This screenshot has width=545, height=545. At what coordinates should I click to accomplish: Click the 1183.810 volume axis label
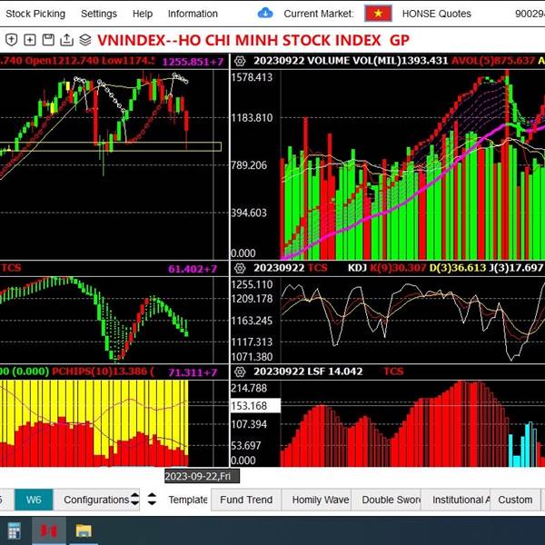point(252,118)
